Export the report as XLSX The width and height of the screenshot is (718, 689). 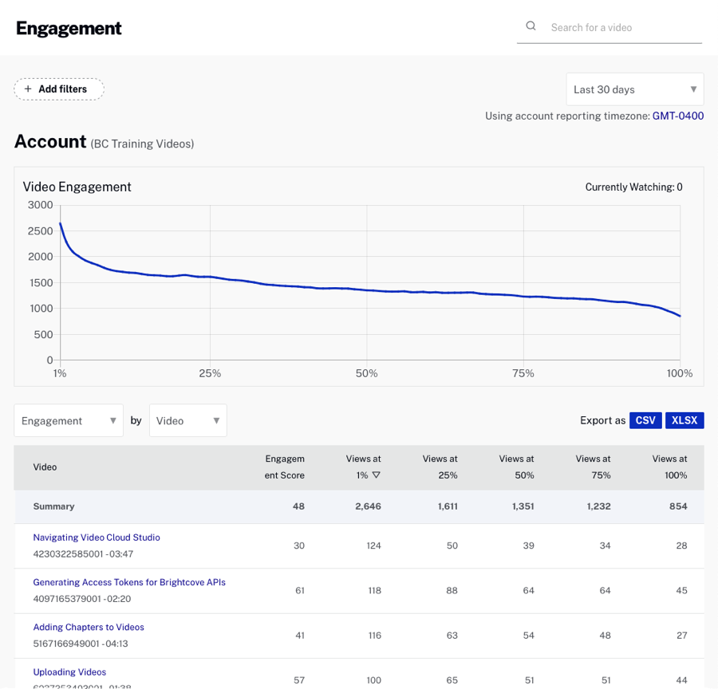click(684, 420)
